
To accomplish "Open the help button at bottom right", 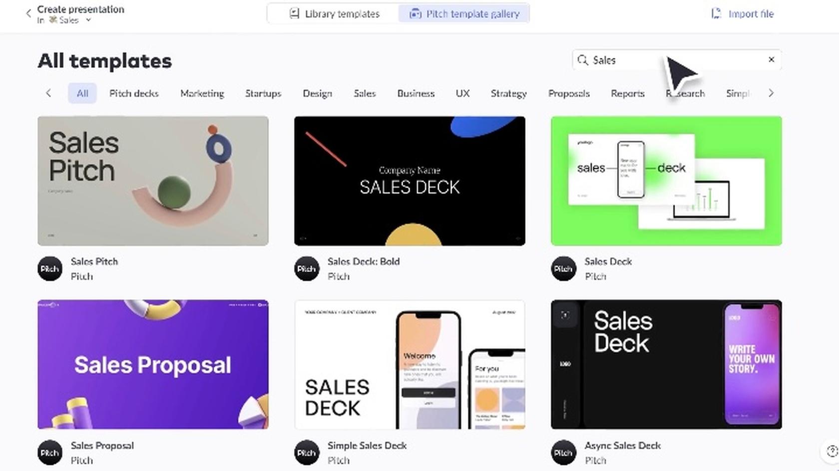I will tap(831, 451).
